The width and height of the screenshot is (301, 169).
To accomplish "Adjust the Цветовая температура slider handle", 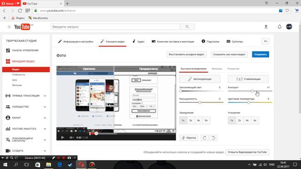I will tap(248, 102).
